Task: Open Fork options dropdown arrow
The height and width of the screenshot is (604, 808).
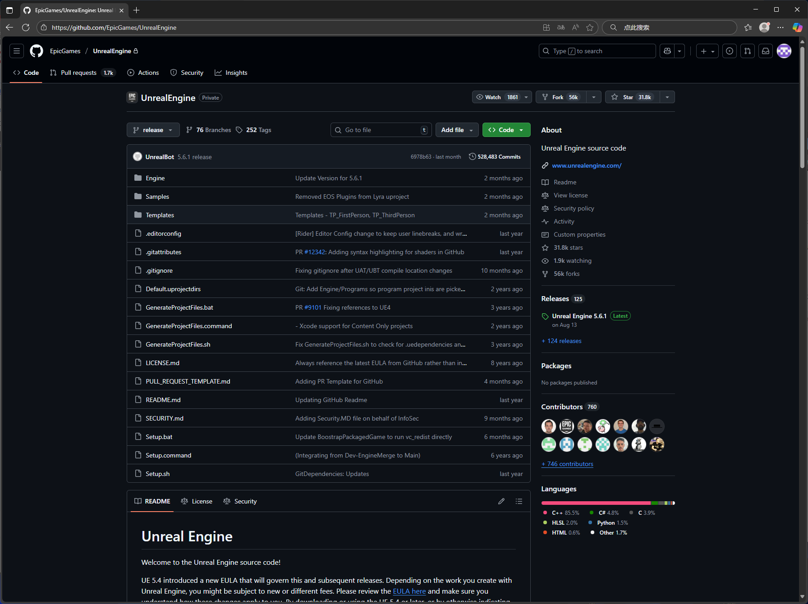Action: 594,97
